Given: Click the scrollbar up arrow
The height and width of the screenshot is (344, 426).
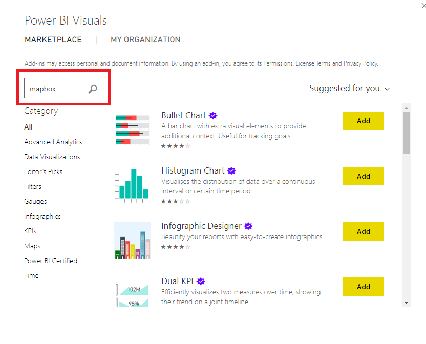Looking at the screenshot, I should coord(406,108).
